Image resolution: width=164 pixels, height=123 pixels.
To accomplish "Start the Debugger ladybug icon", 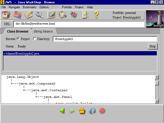I will (74, 15).
